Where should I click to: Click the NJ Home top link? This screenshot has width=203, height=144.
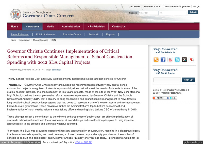pyautogui.click(x=135, y=7)
